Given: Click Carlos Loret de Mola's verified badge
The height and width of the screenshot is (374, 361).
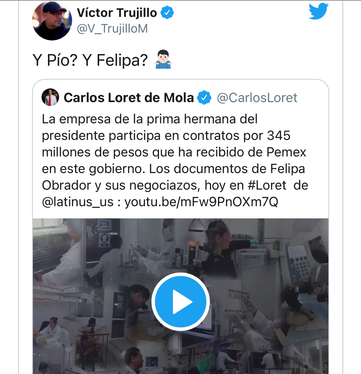Looking at the screenshot, I should coord(204,98).
